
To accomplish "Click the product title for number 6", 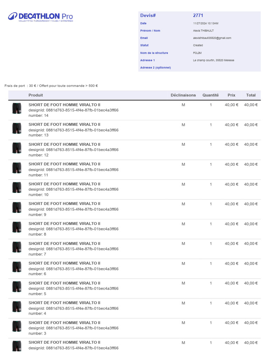I will tap(64, 263).
